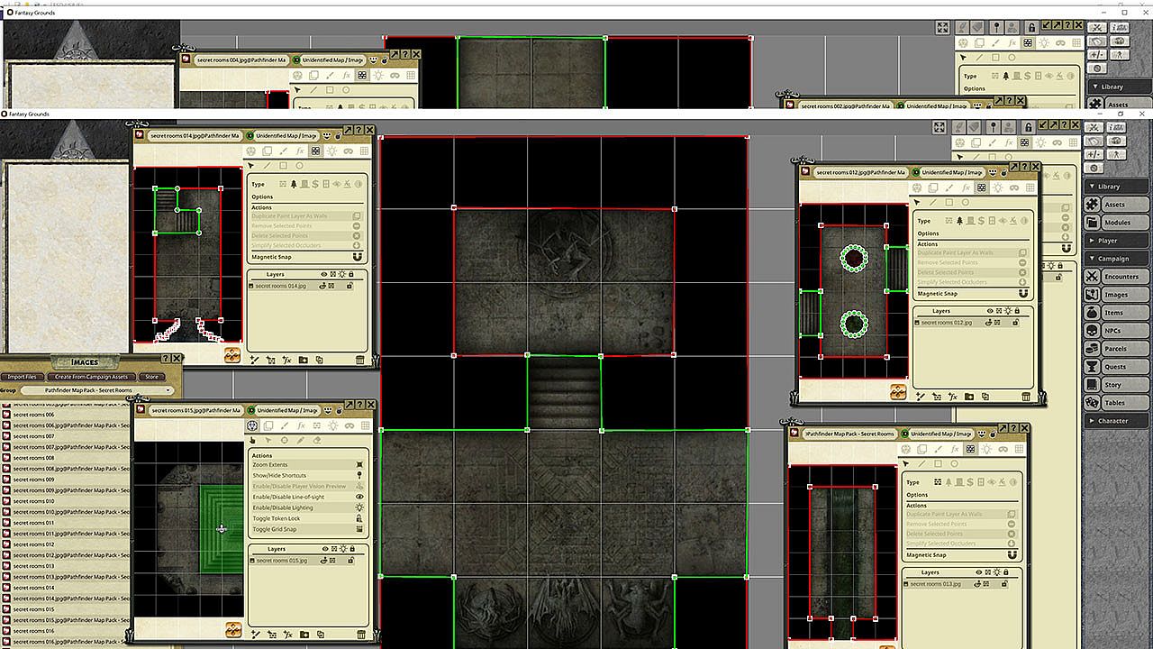Click the orange pan/center button in 015 window
Image resolution: width=1153 pixels, height=649 pixels.
(x=232, y=629)
